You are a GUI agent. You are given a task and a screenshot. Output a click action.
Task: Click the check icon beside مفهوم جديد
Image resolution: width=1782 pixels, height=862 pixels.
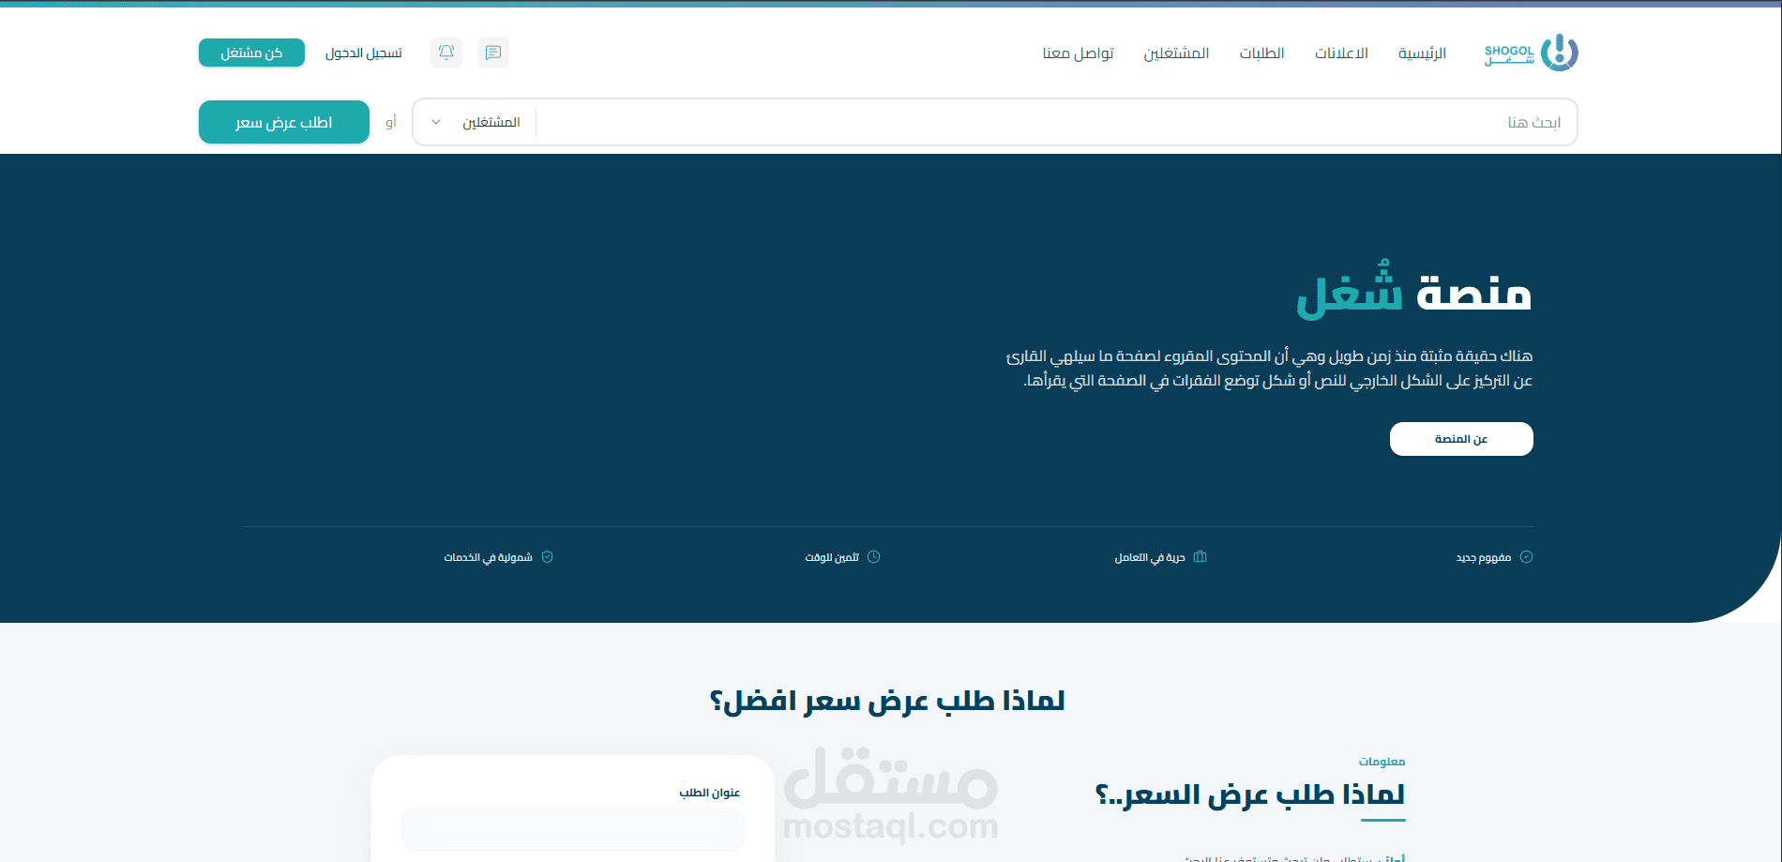(x=1526, y=557)
